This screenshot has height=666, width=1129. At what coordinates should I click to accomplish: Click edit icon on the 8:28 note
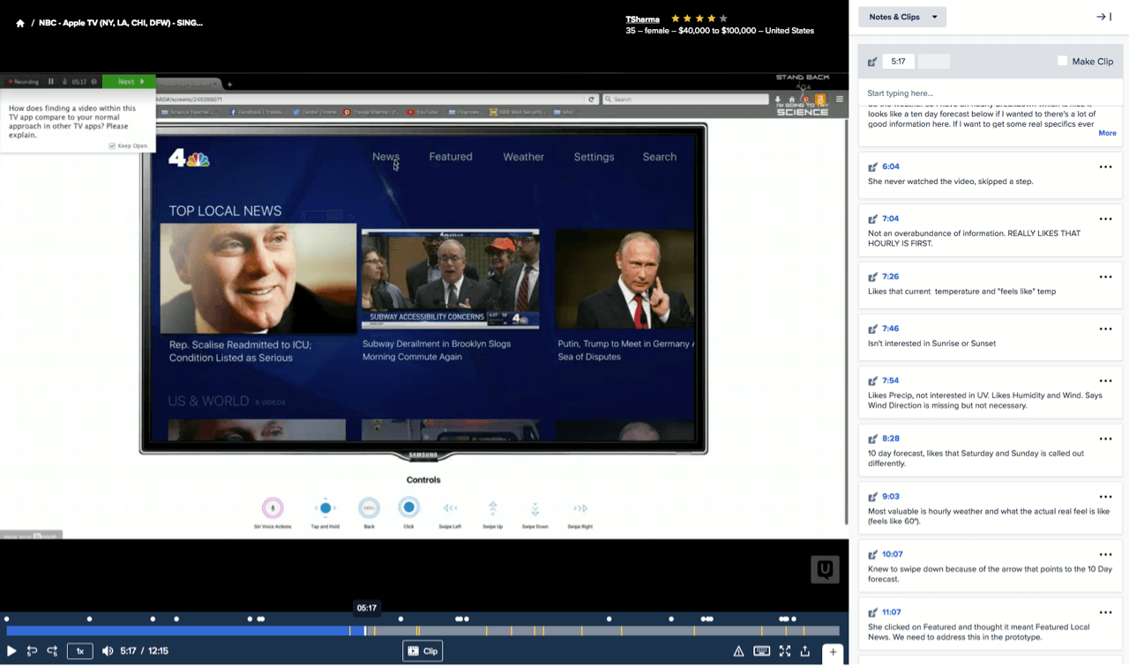[872, 439]
